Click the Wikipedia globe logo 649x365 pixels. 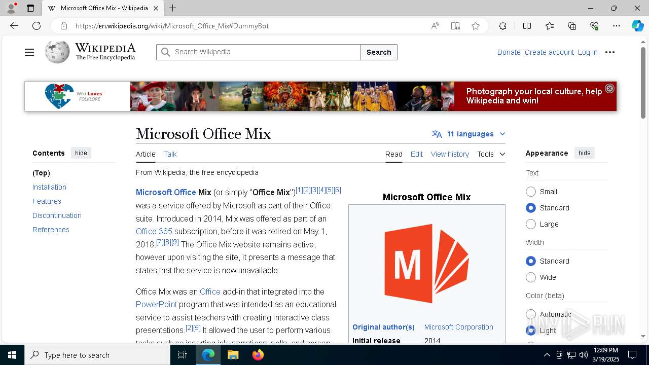57,52
